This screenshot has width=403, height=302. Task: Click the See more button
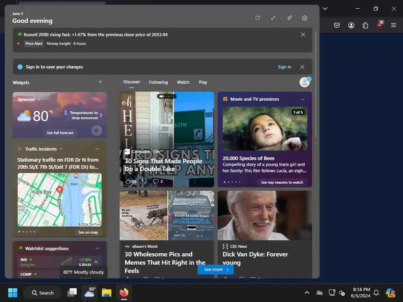point(216,269)
